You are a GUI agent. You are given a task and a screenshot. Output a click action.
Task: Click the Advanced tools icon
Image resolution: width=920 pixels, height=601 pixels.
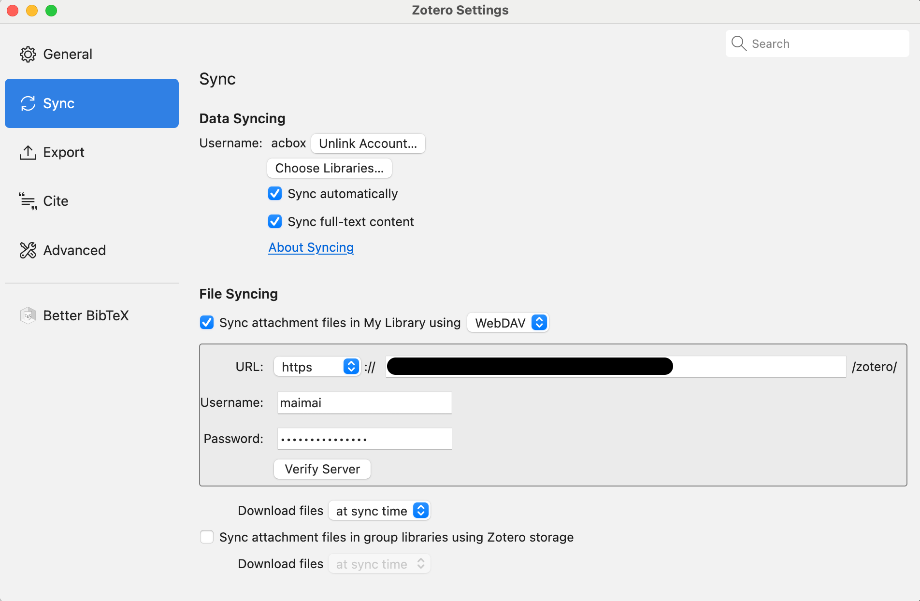(28, 250)
